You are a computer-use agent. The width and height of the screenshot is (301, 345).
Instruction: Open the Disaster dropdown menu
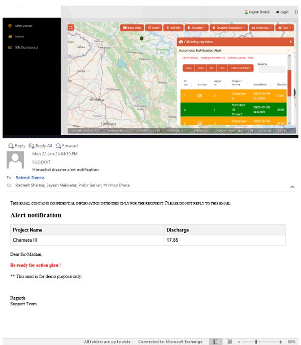[x=196, y=28]
